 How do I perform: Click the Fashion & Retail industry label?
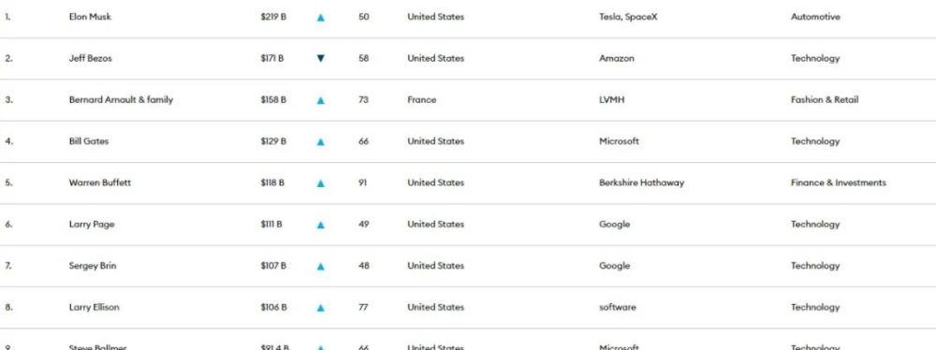pyautogui.click(x=825, y=100)
